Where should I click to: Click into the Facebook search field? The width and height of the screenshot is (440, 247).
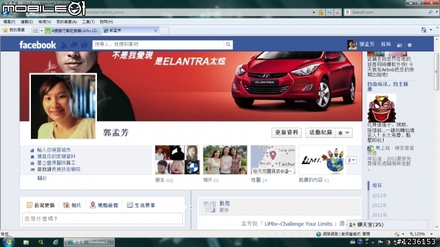tap(159, 45)
